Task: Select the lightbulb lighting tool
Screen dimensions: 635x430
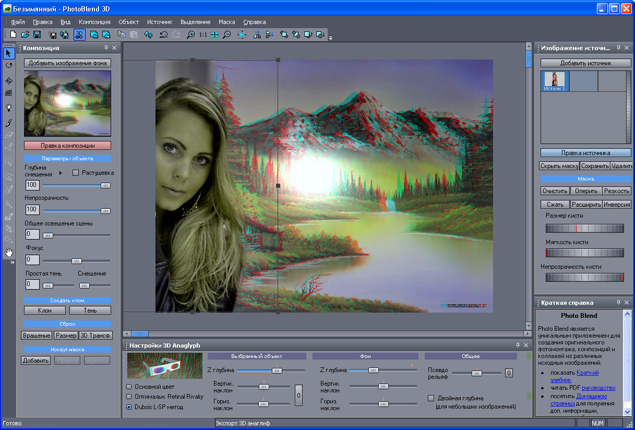Action: (x=9, y=107)
